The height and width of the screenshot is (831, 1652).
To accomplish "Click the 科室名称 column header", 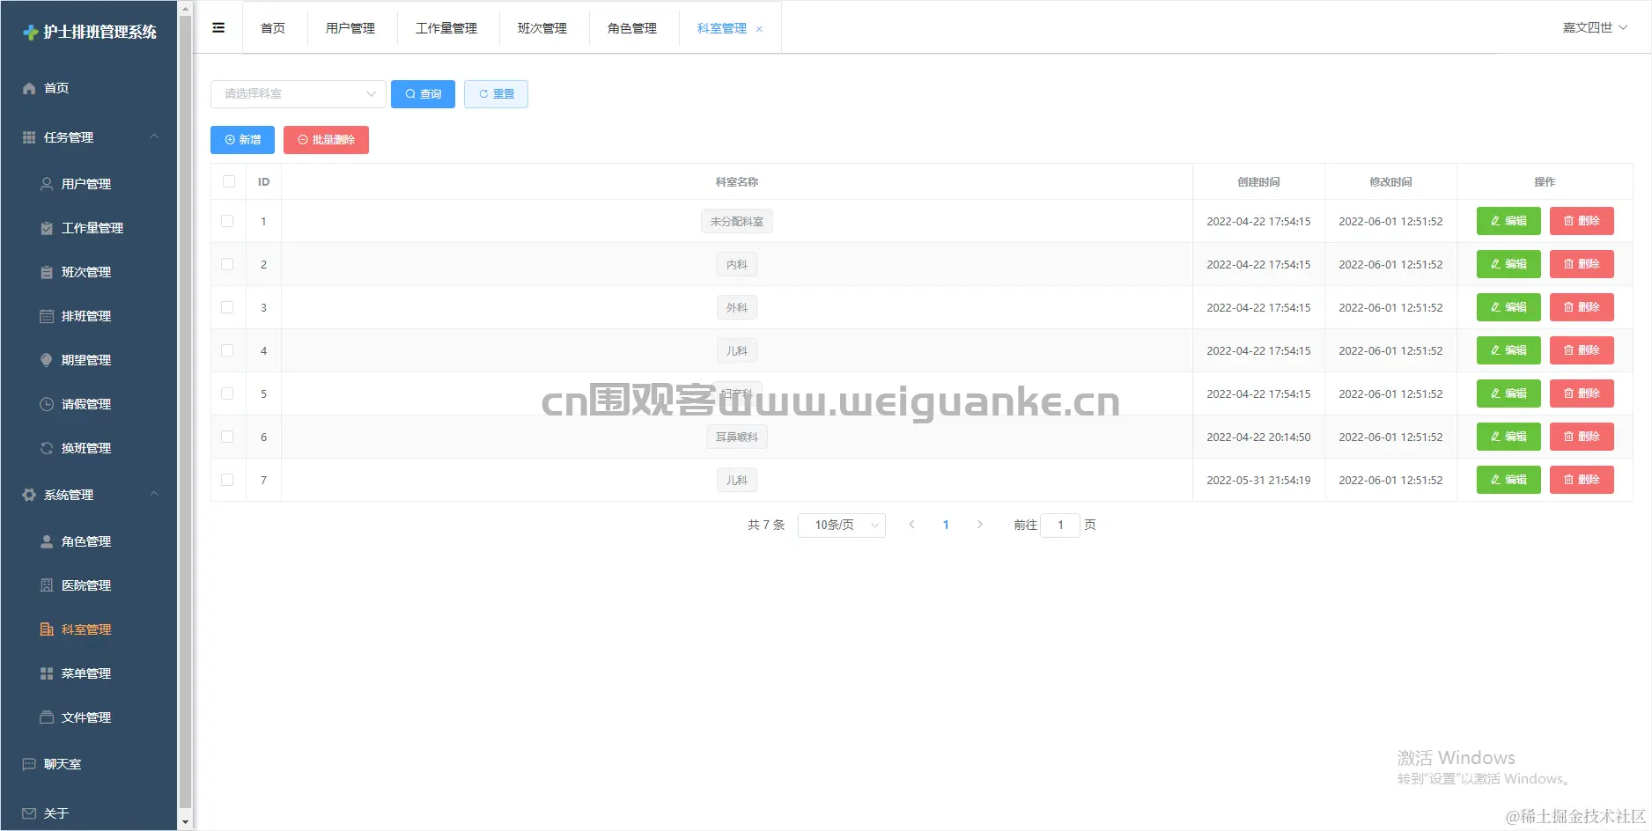I will pyautogui.click(x=737, y=181).
